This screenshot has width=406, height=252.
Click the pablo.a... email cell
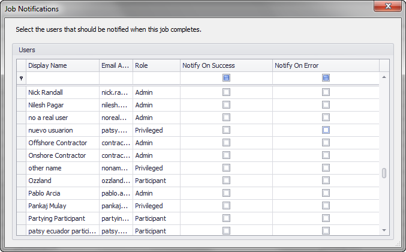(116, 193)
